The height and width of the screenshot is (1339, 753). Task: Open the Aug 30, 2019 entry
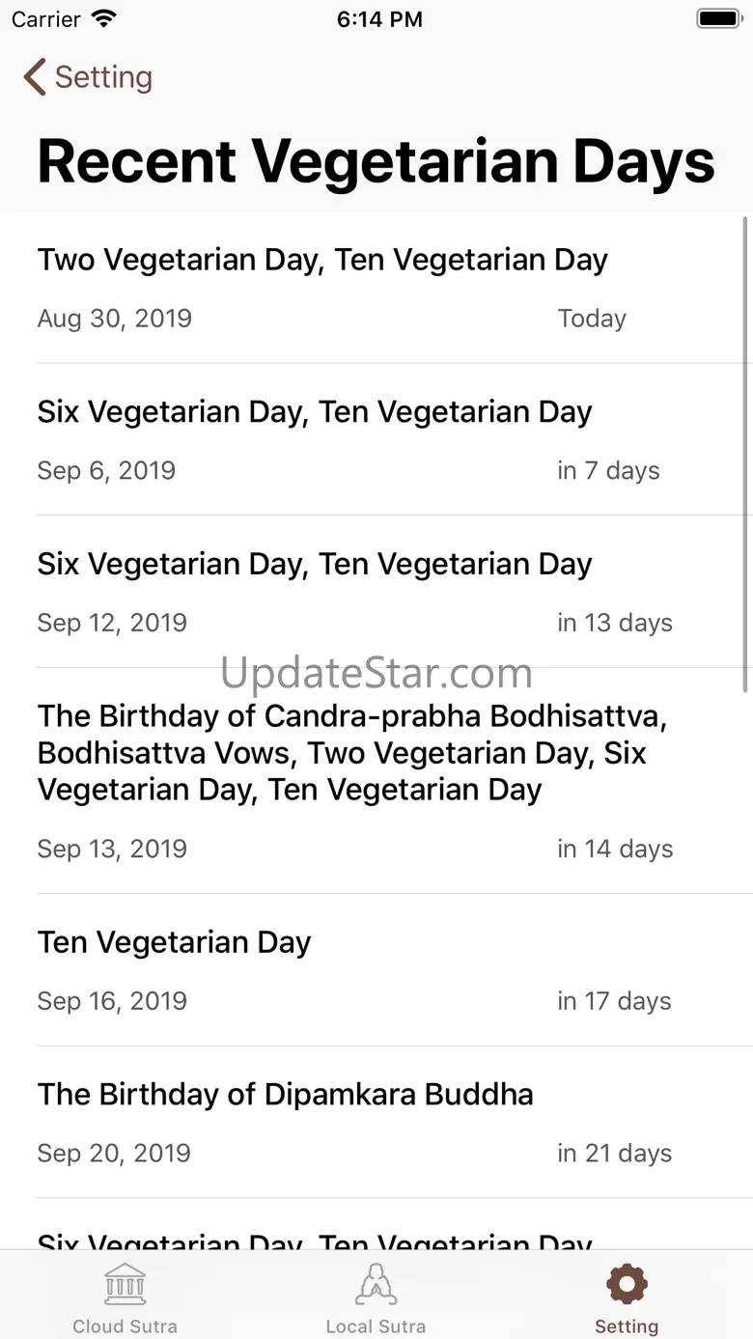(376, 288)
